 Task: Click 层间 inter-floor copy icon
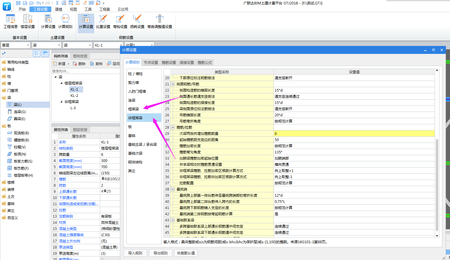(x=113, y=64)
